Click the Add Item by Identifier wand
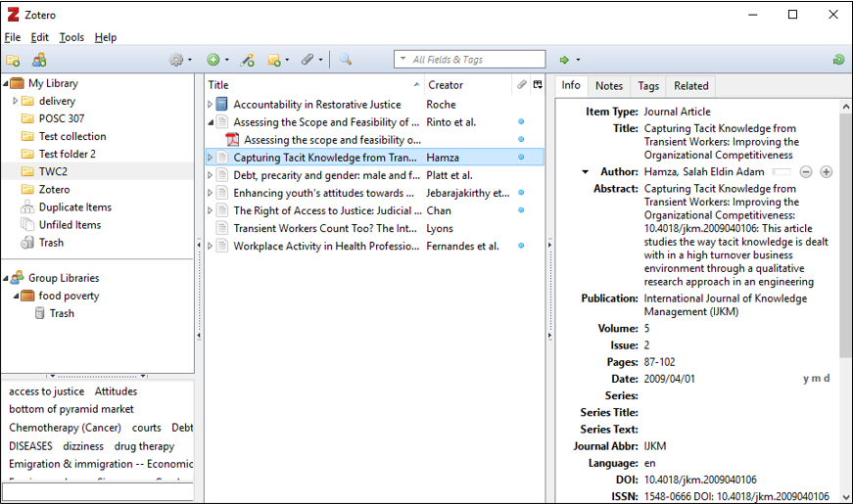This screenshot has height=504, width=853. pos(248,60)
